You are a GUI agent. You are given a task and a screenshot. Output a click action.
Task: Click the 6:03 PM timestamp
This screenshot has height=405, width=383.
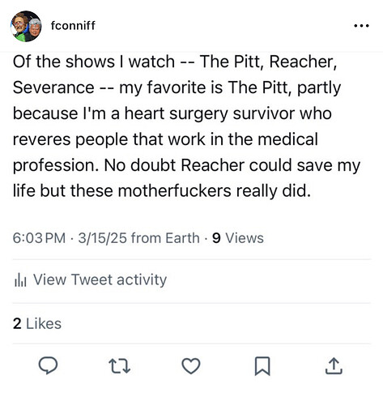39,238
